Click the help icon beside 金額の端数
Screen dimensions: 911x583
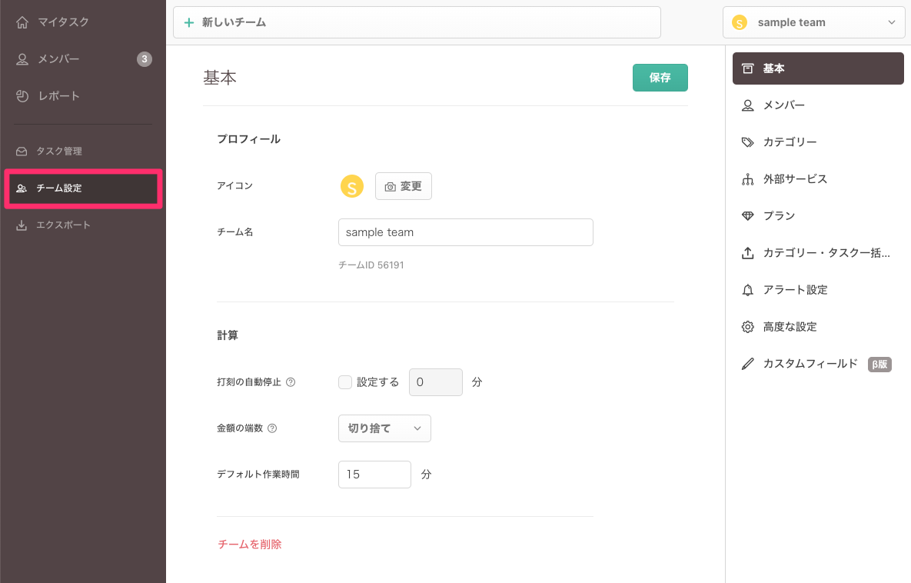coord(272,428)
